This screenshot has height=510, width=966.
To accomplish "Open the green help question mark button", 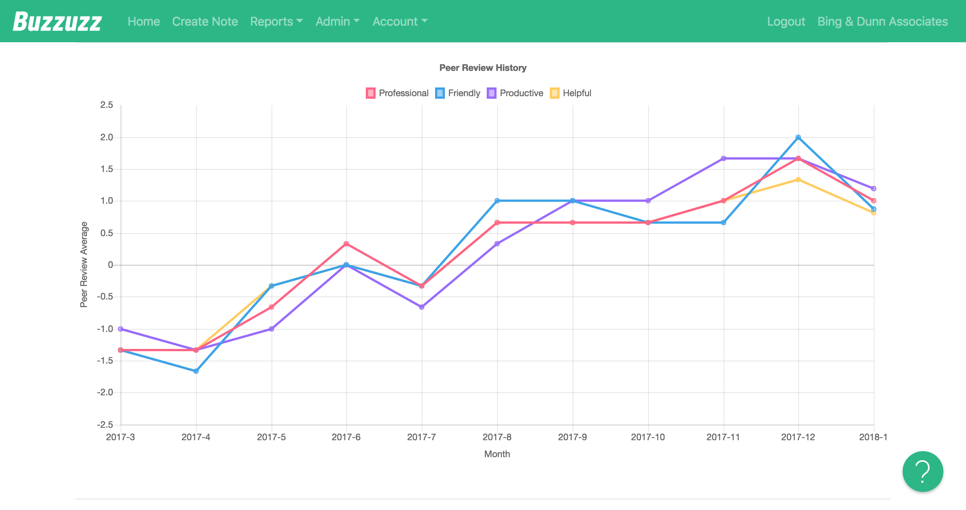I will (x=922, y=471).
